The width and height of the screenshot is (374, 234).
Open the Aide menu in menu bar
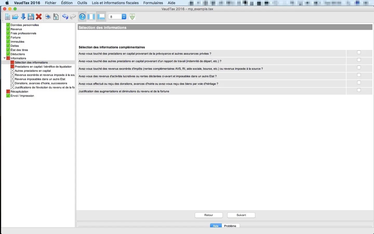(171, 3)
